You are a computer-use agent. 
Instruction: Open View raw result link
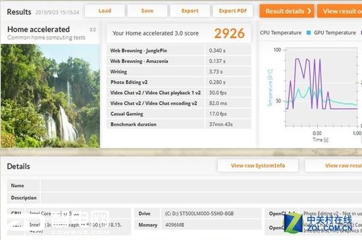click(334, 166)
